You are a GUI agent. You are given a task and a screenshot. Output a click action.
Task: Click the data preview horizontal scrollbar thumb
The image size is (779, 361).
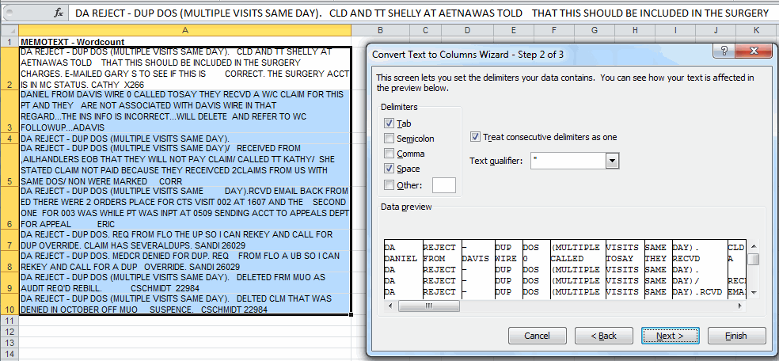click(x=429, y=306)
